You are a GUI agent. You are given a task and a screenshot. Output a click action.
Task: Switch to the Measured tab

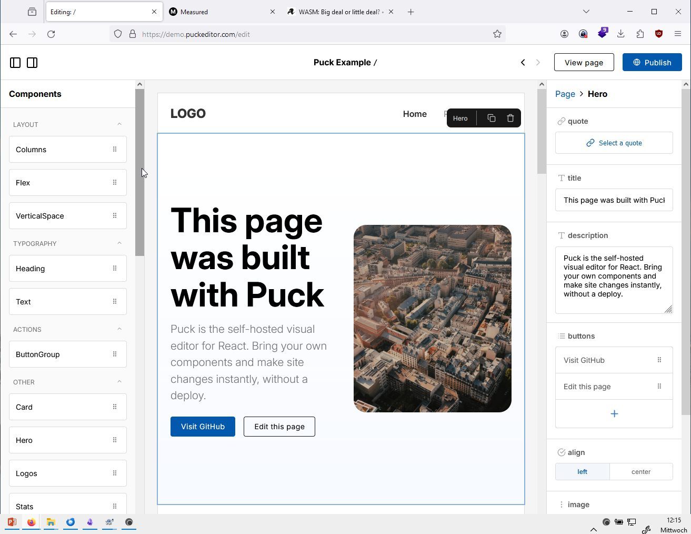pyautogui.click(x=222, y=12)
